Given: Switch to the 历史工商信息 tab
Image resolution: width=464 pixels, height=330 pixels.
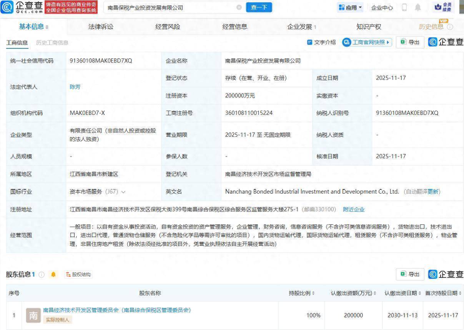Looking at the screenshot, I should pyautogui.click(x=52, y=43).
